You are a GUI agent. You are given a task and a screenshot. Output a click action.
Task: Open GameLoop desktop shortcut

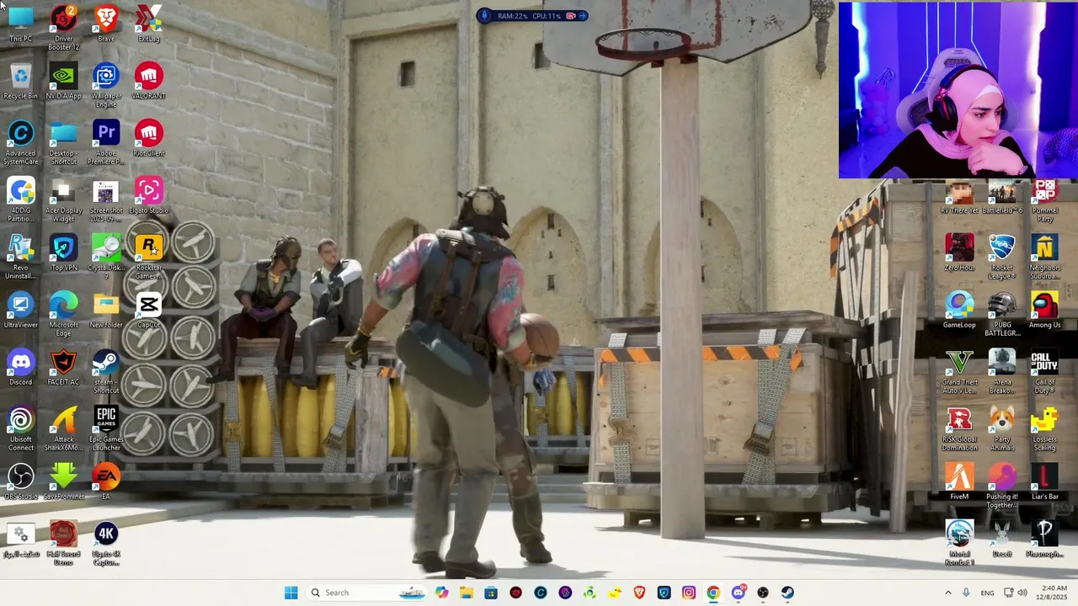pos(959,310)
